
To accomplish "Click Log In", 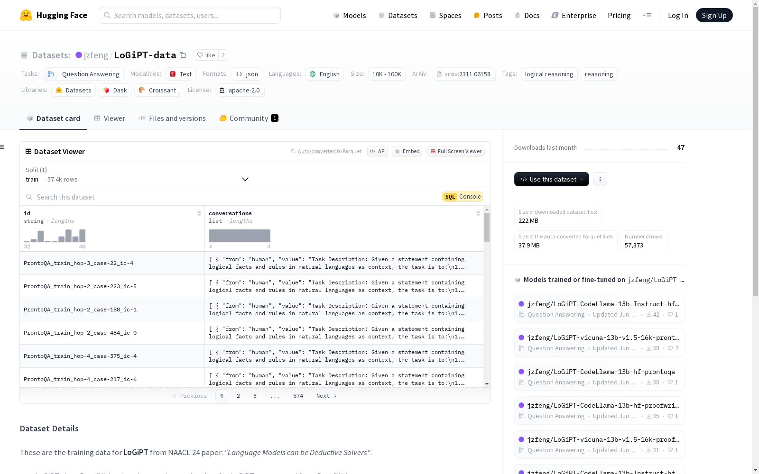I will tap(678, 15).
